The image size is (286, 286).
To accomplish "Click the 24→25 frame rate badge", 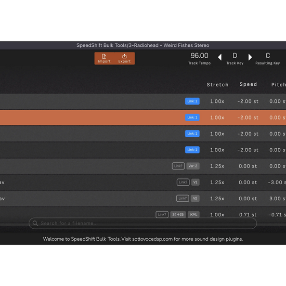I will (178, 214).
